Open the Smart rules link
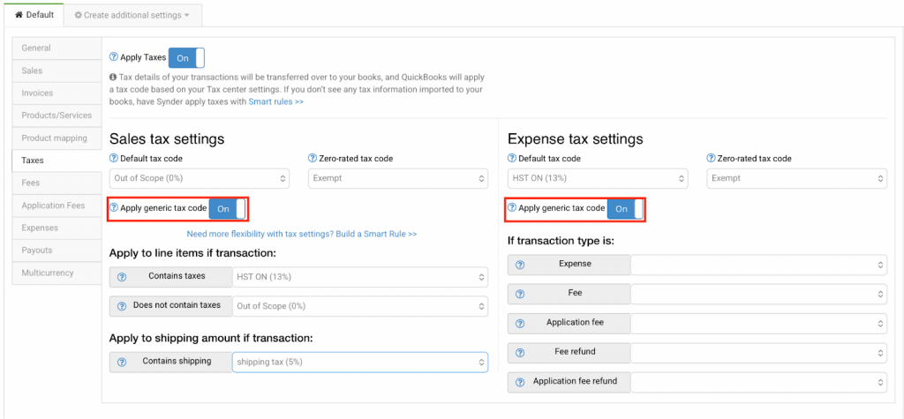 [275, 102]
